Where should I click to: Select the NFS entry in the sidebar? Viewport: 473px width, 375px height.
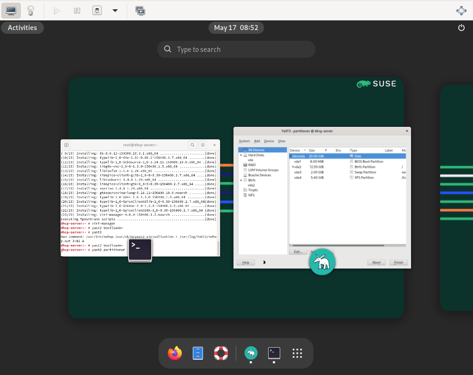(252, 194)
